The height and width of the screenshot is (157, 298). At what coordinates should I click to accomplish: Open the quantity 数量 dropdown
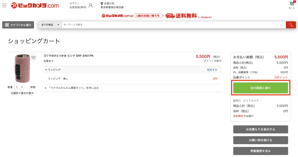tap(19, 87)
